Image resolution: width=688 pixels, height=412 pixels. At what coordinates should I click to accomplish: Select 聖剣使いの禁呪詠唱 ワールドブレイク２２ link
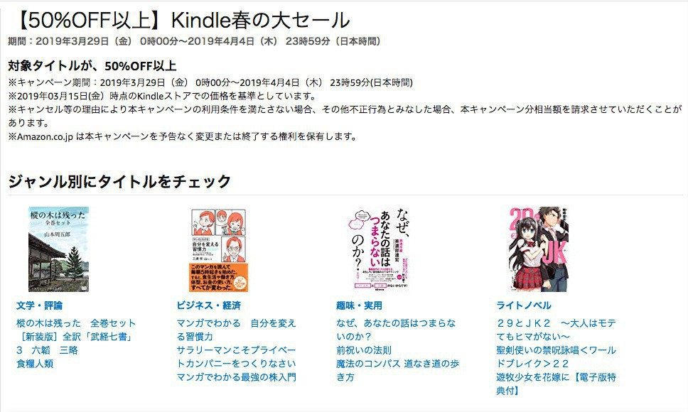556,357
